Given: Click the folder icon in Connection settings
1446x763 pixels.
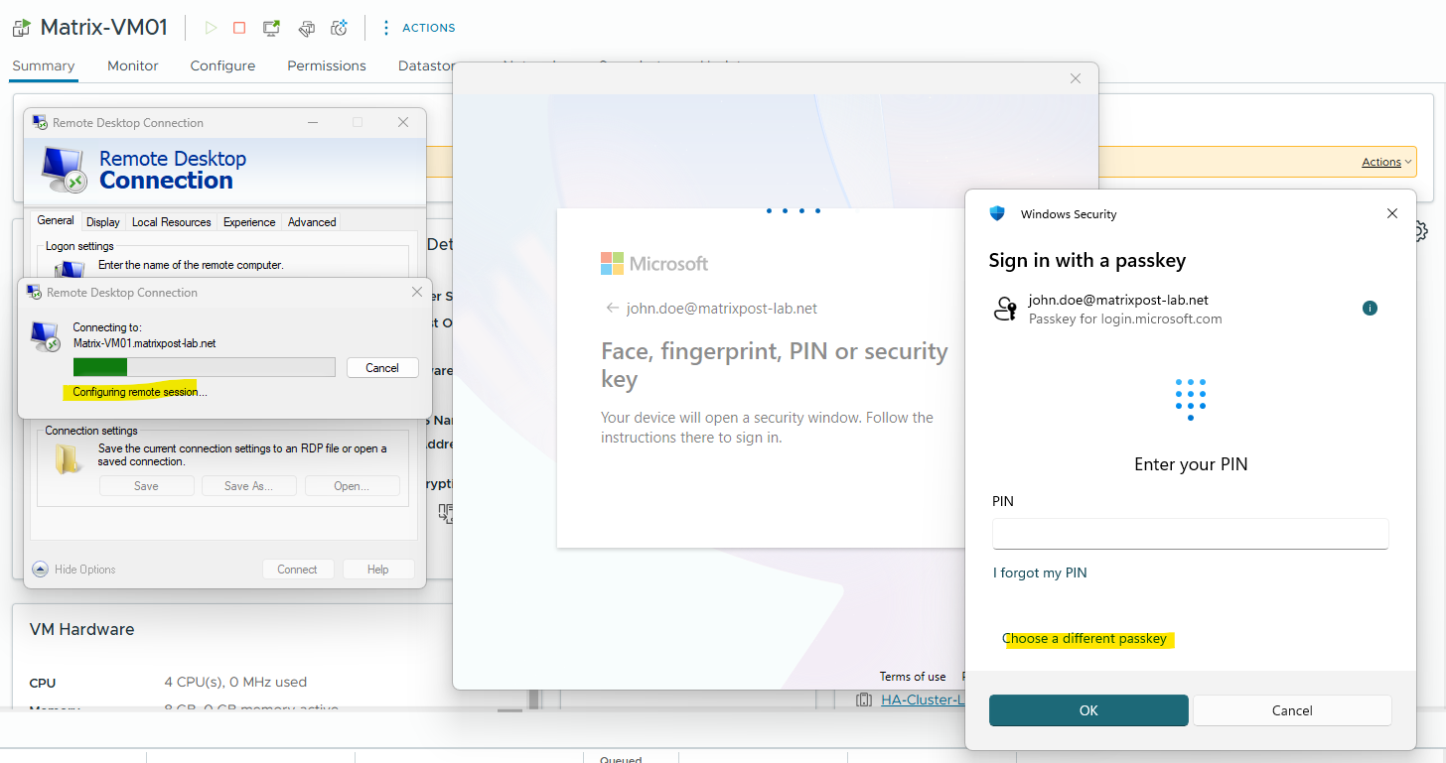Looking at the screenshot, I should coord(69,457).
